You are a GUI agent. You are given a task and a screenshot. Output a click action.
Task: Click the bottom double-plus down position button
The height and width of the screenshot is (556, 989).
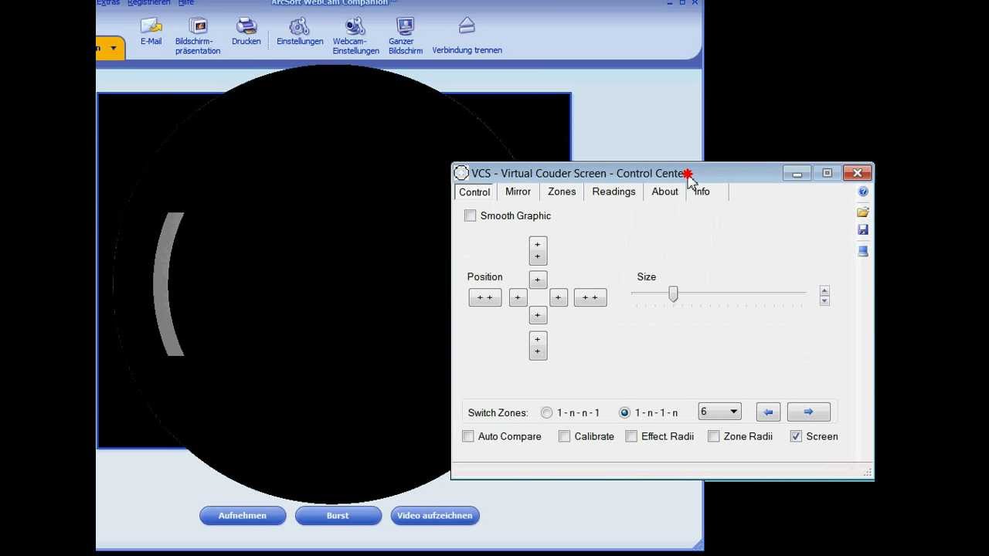(538, 345)
